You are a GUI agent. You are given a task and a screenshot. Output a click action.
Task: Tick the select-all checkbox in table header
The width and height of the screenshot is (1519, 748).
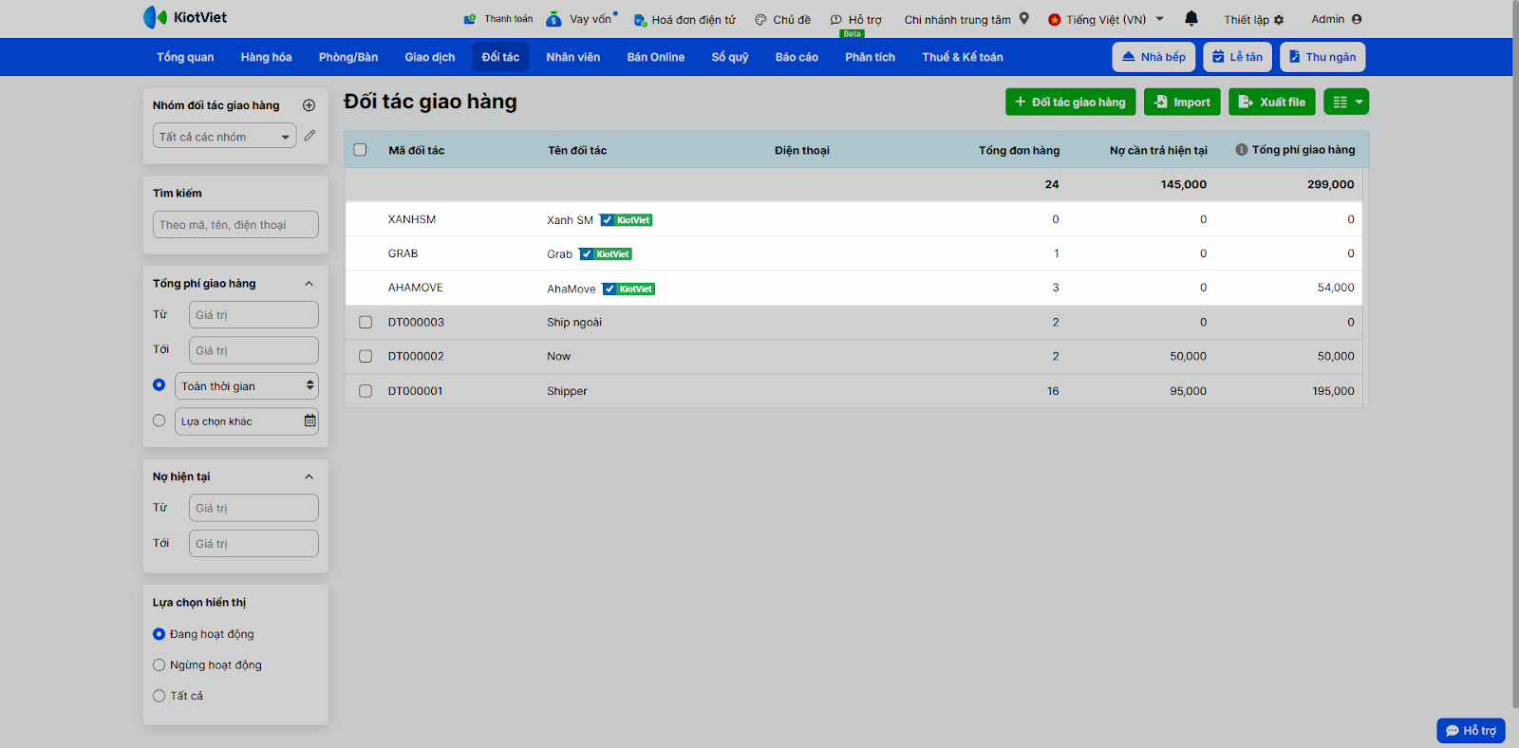tap(360, 150)
